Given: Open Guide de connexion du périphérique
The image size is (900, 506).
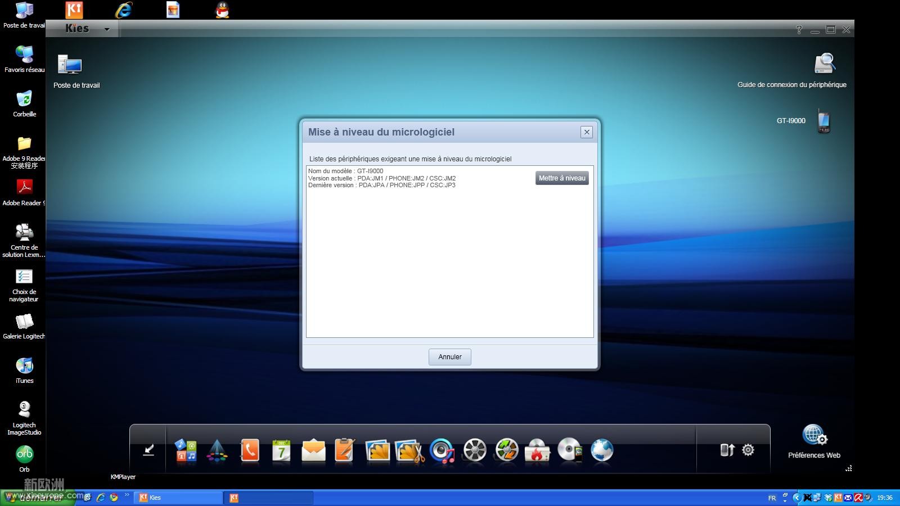Looking at the screenshot, I should coord(824,64).
